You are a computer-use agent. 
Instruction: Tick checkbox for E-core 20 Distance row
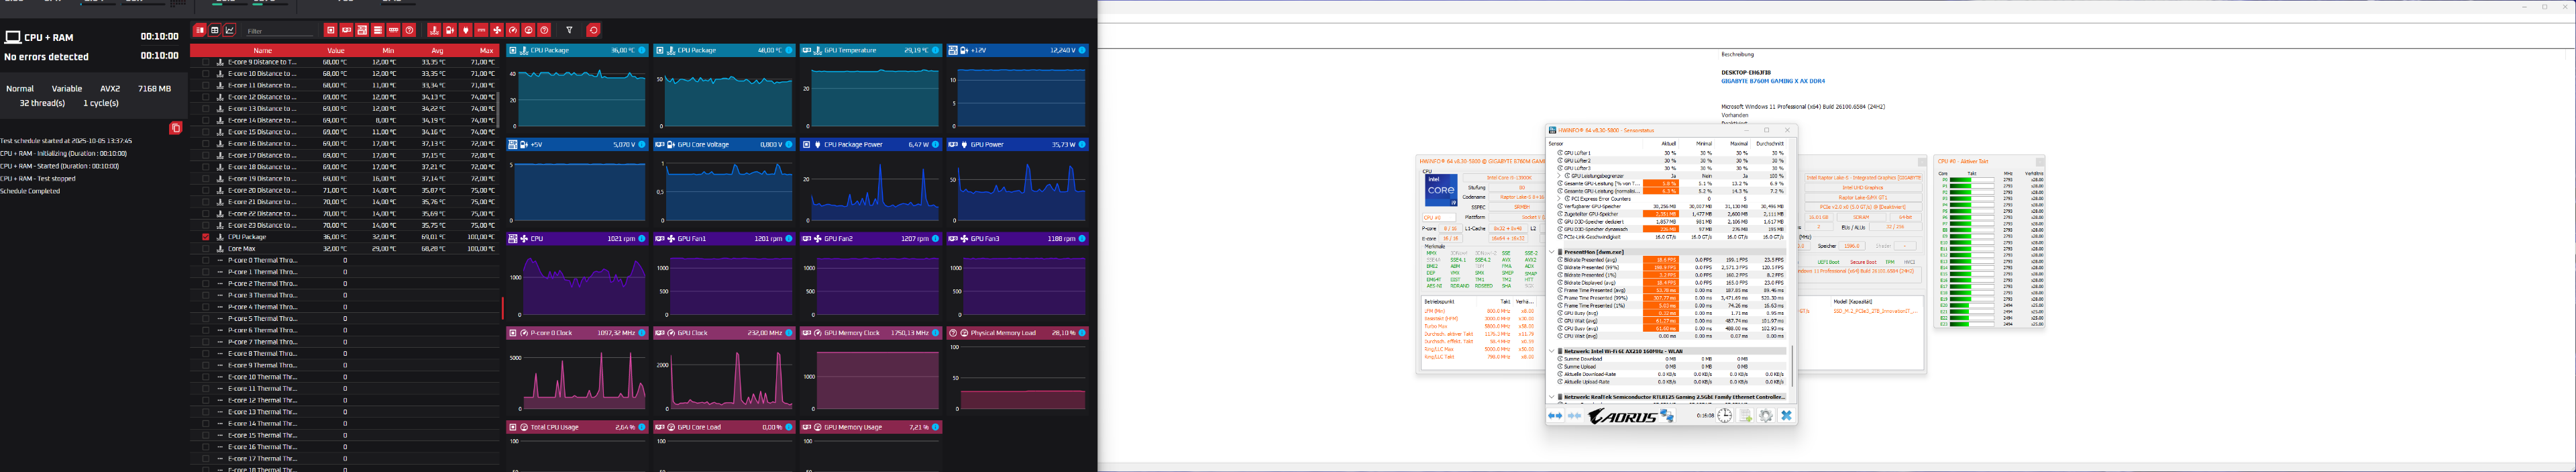pos(206,190)
